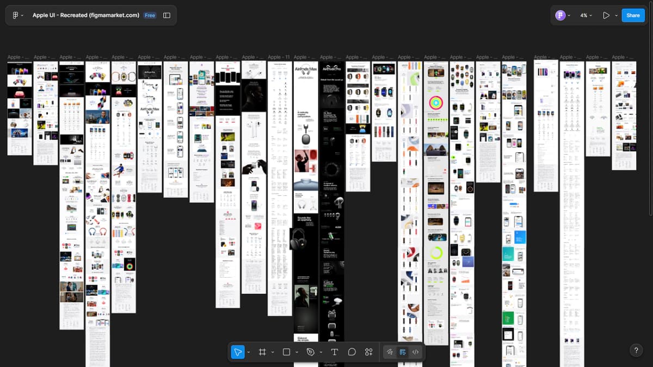
Task: Expand the Pen tool options chevron
Action: coord(321,352)
